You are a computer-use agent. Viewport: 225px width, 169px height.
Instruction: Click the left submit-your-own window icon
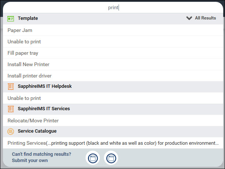[92, 158]
